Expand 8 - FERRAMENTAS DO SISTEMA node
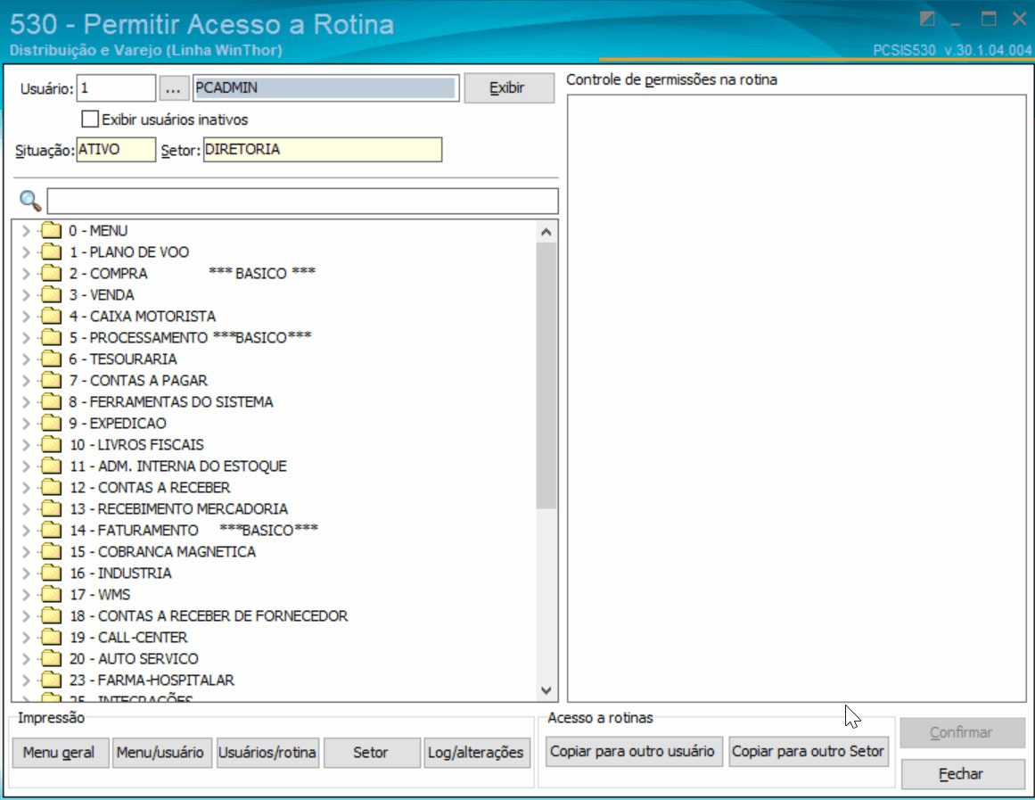Viewport: 1035px width, 800px height. pos(27,401)
